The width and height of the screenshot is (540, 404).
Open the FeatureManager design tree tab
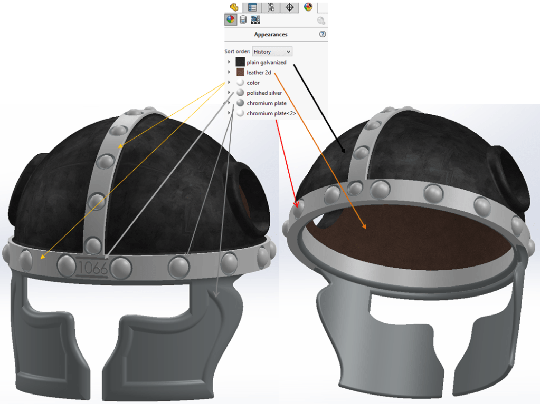coord(234,7)
